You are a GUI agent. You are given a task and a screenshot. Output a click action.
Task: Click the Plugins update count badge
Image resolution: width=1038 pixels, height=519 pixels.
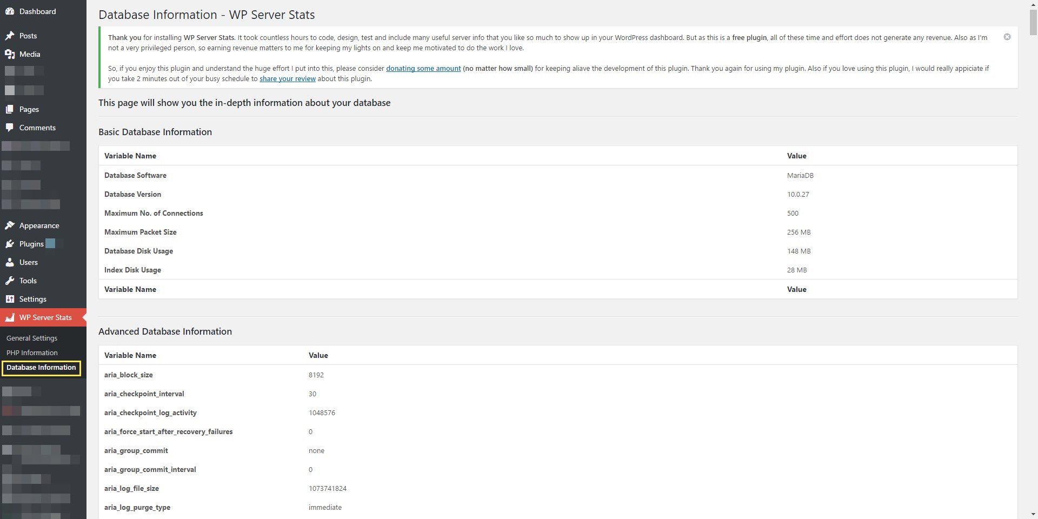(x=51, y=244)
